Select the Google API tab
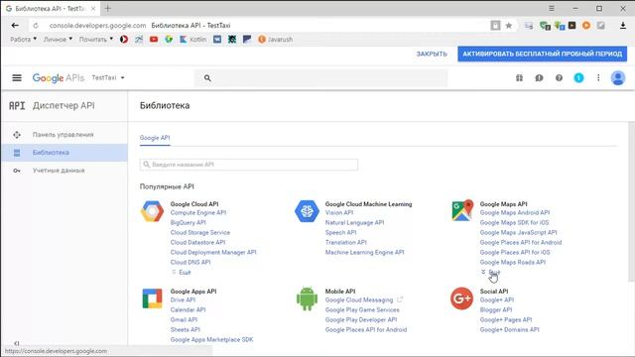Viewport: 635px width, 357px height. 155,138
